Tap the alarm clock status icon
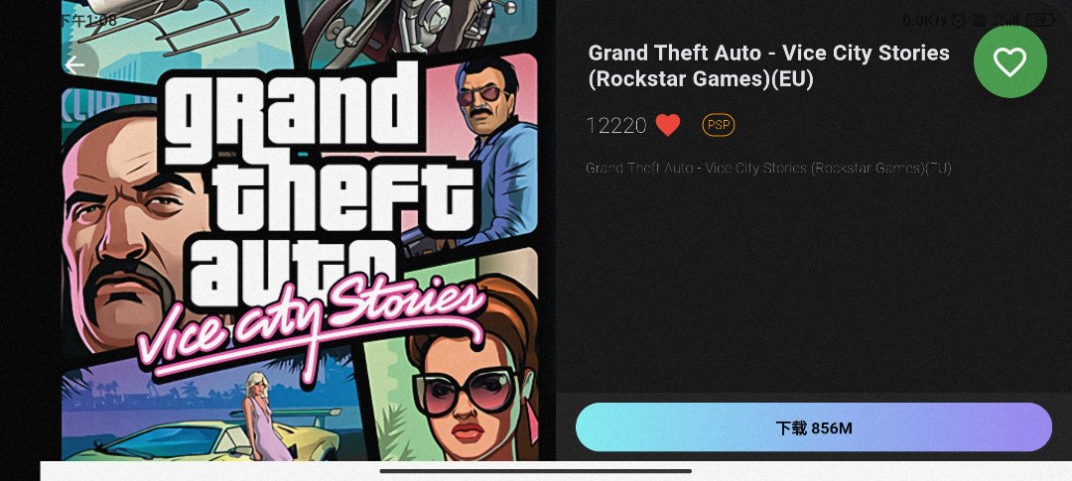The height and width of the screenshot is (481, 1072). (x=959, y=21)
